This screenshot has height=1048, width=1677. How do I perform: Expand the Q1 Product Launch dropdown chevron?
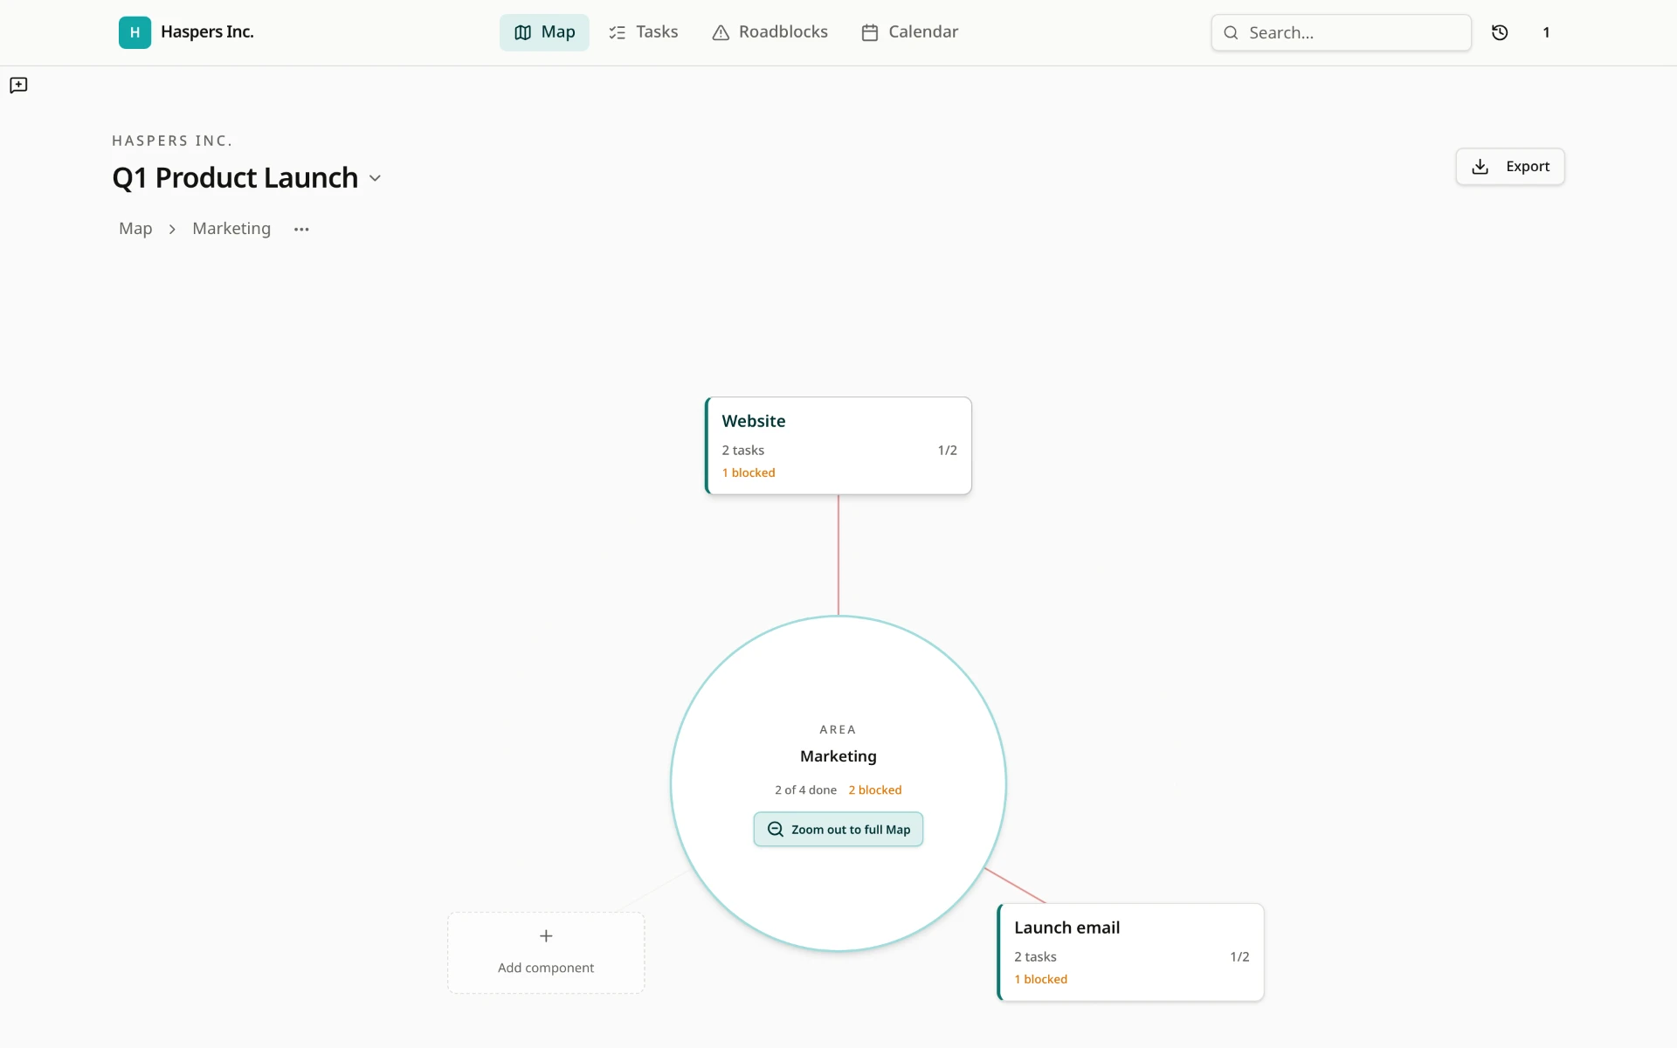375,178
